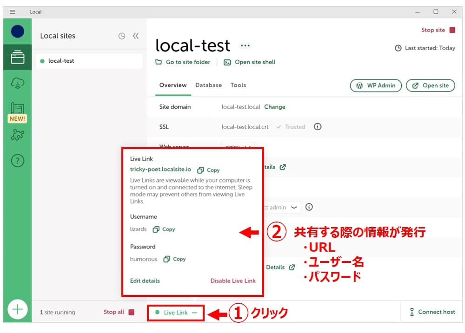Open the select admin dropdown
Viewport: 465px width, 333px height.
coord(282,208)
